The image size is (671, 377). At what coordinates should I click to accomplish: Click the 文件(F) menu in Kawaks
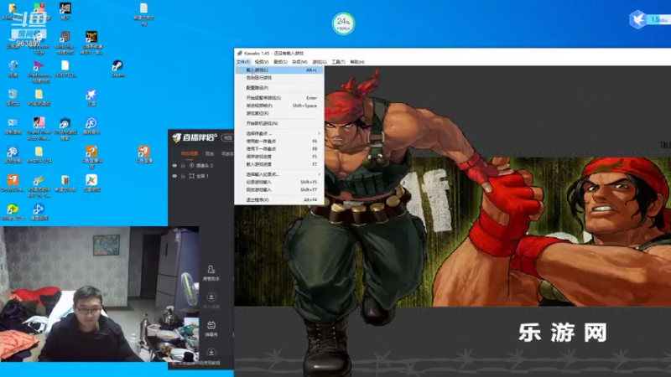(243, 62)
